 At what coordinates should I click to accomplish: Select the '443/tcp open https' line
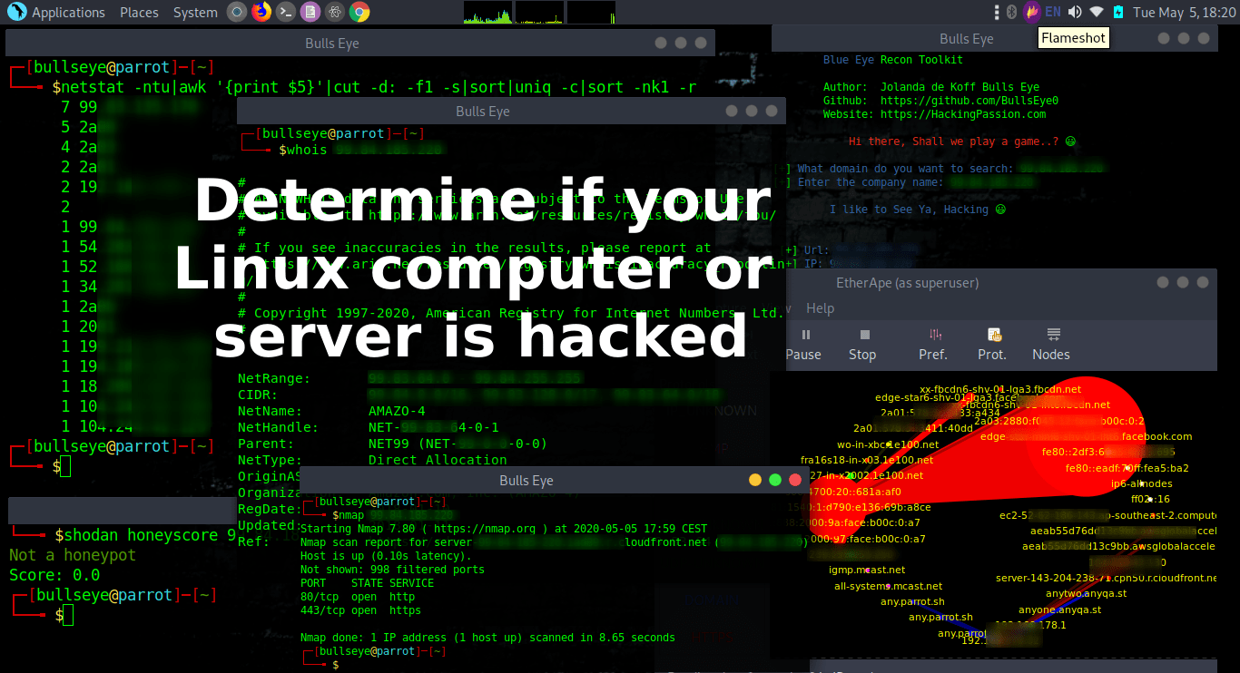click(x=360, y=610)
